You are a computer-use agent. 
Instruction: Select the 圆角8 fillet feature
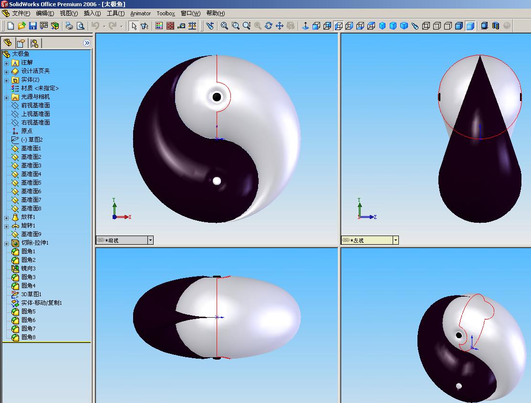(29, 337)
